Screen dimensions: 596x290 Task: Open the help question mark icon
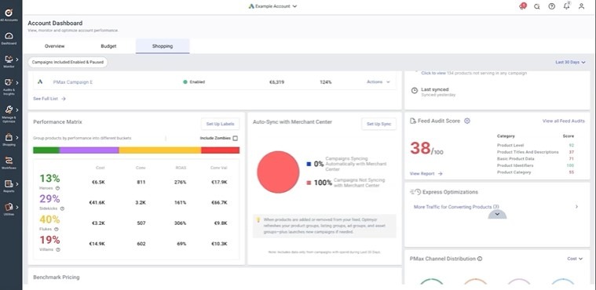pos(551,6)
